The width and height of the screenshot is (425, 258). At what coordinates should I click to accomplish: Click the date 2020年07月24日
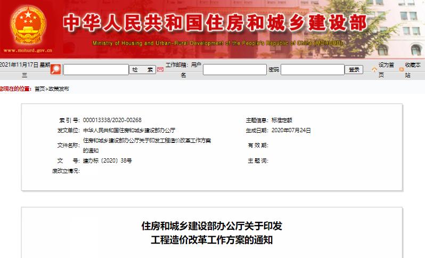[291, 130]
